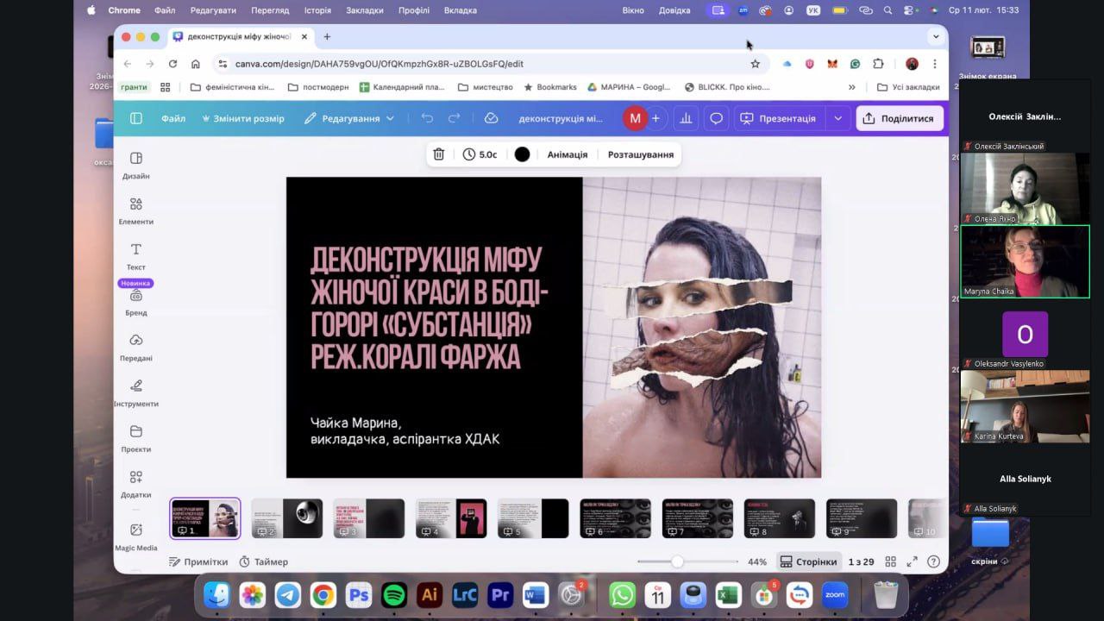Toggle the grid view of pages
This screenshot has height=621, width=1104.
(x=890, y=561)
